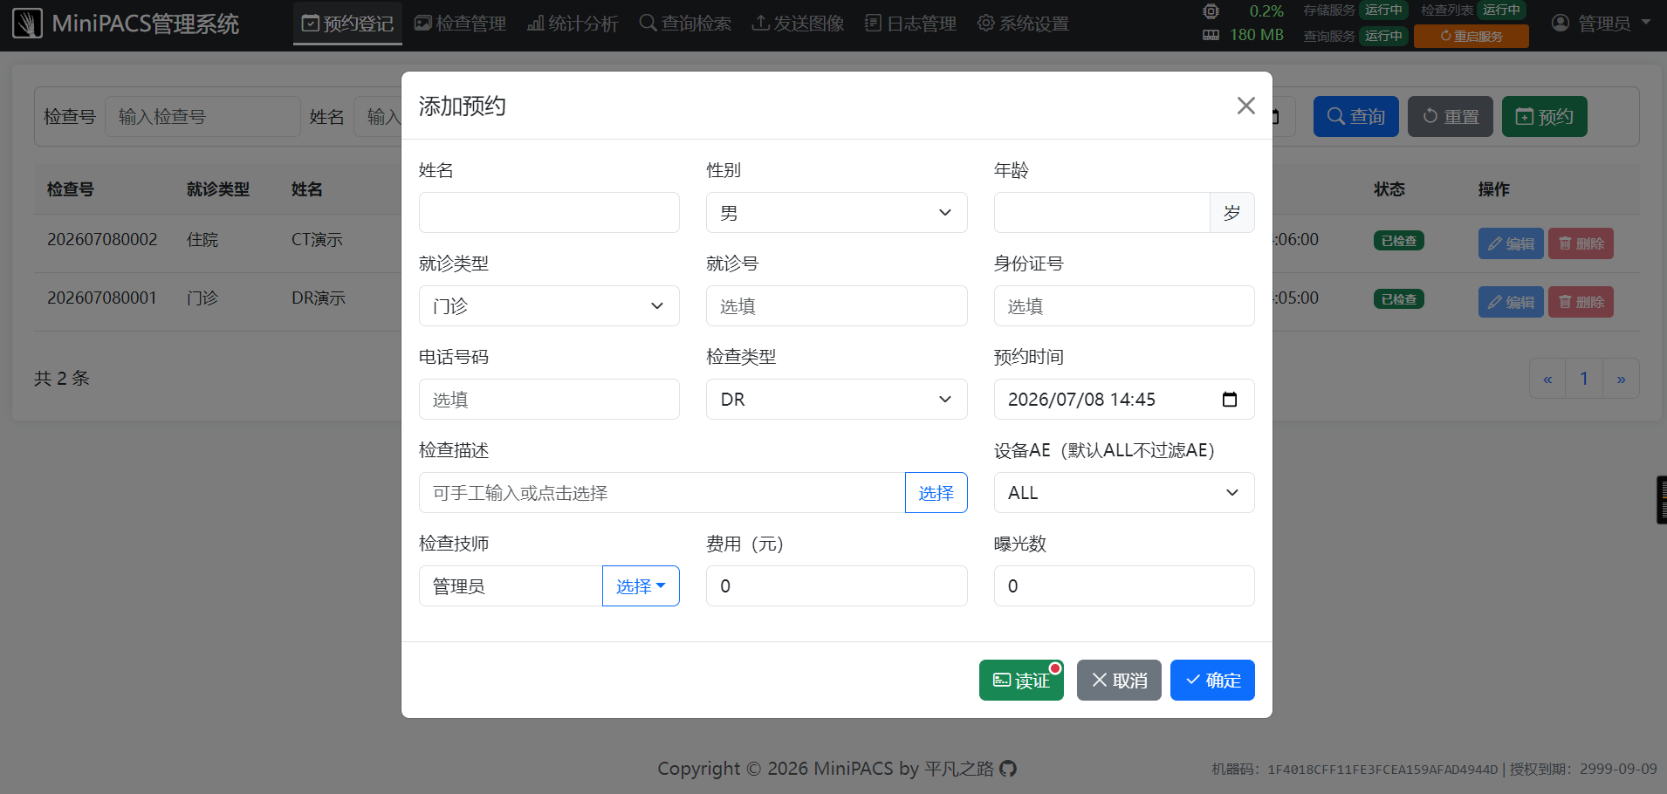
Task: Click 存储服务 运行中 status badge
Action: tap(1383, 10)
